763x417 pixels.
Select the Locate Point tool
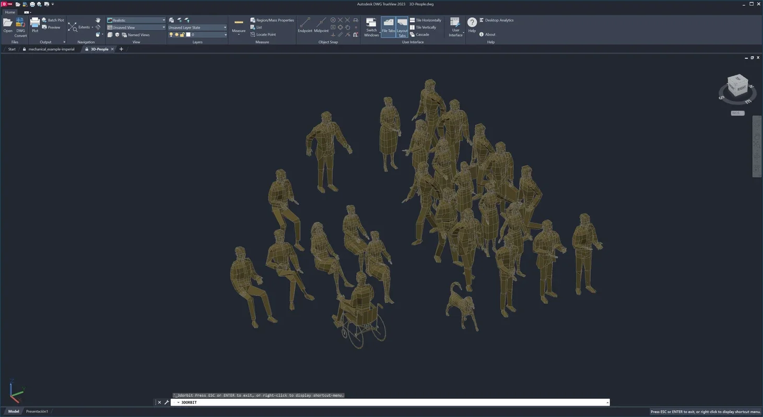click(x=263, y=34)
